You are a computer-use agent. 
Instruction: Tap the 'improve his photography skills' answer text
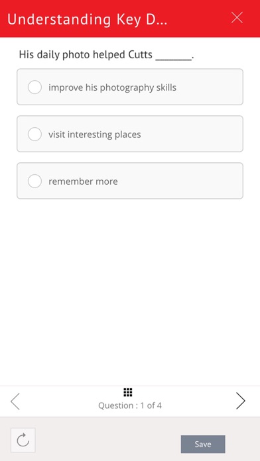113,87
